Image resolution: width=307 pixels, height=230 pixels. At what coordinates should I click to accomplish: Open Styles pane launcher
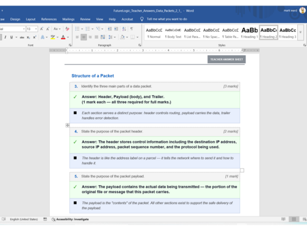(305, 45)
